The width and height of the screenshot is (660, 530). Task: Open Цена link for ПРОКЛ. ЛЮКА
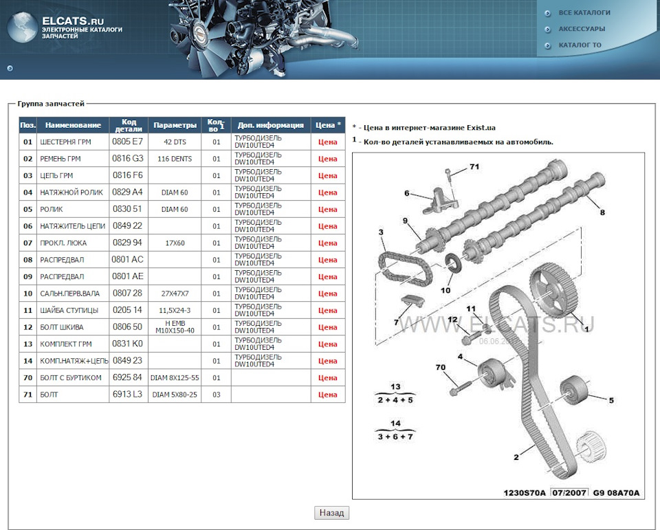[x=327, y=243]
